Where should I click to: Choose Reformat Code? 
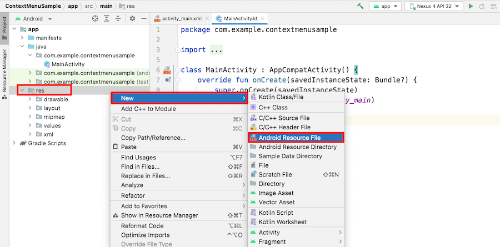click(179, 226)
